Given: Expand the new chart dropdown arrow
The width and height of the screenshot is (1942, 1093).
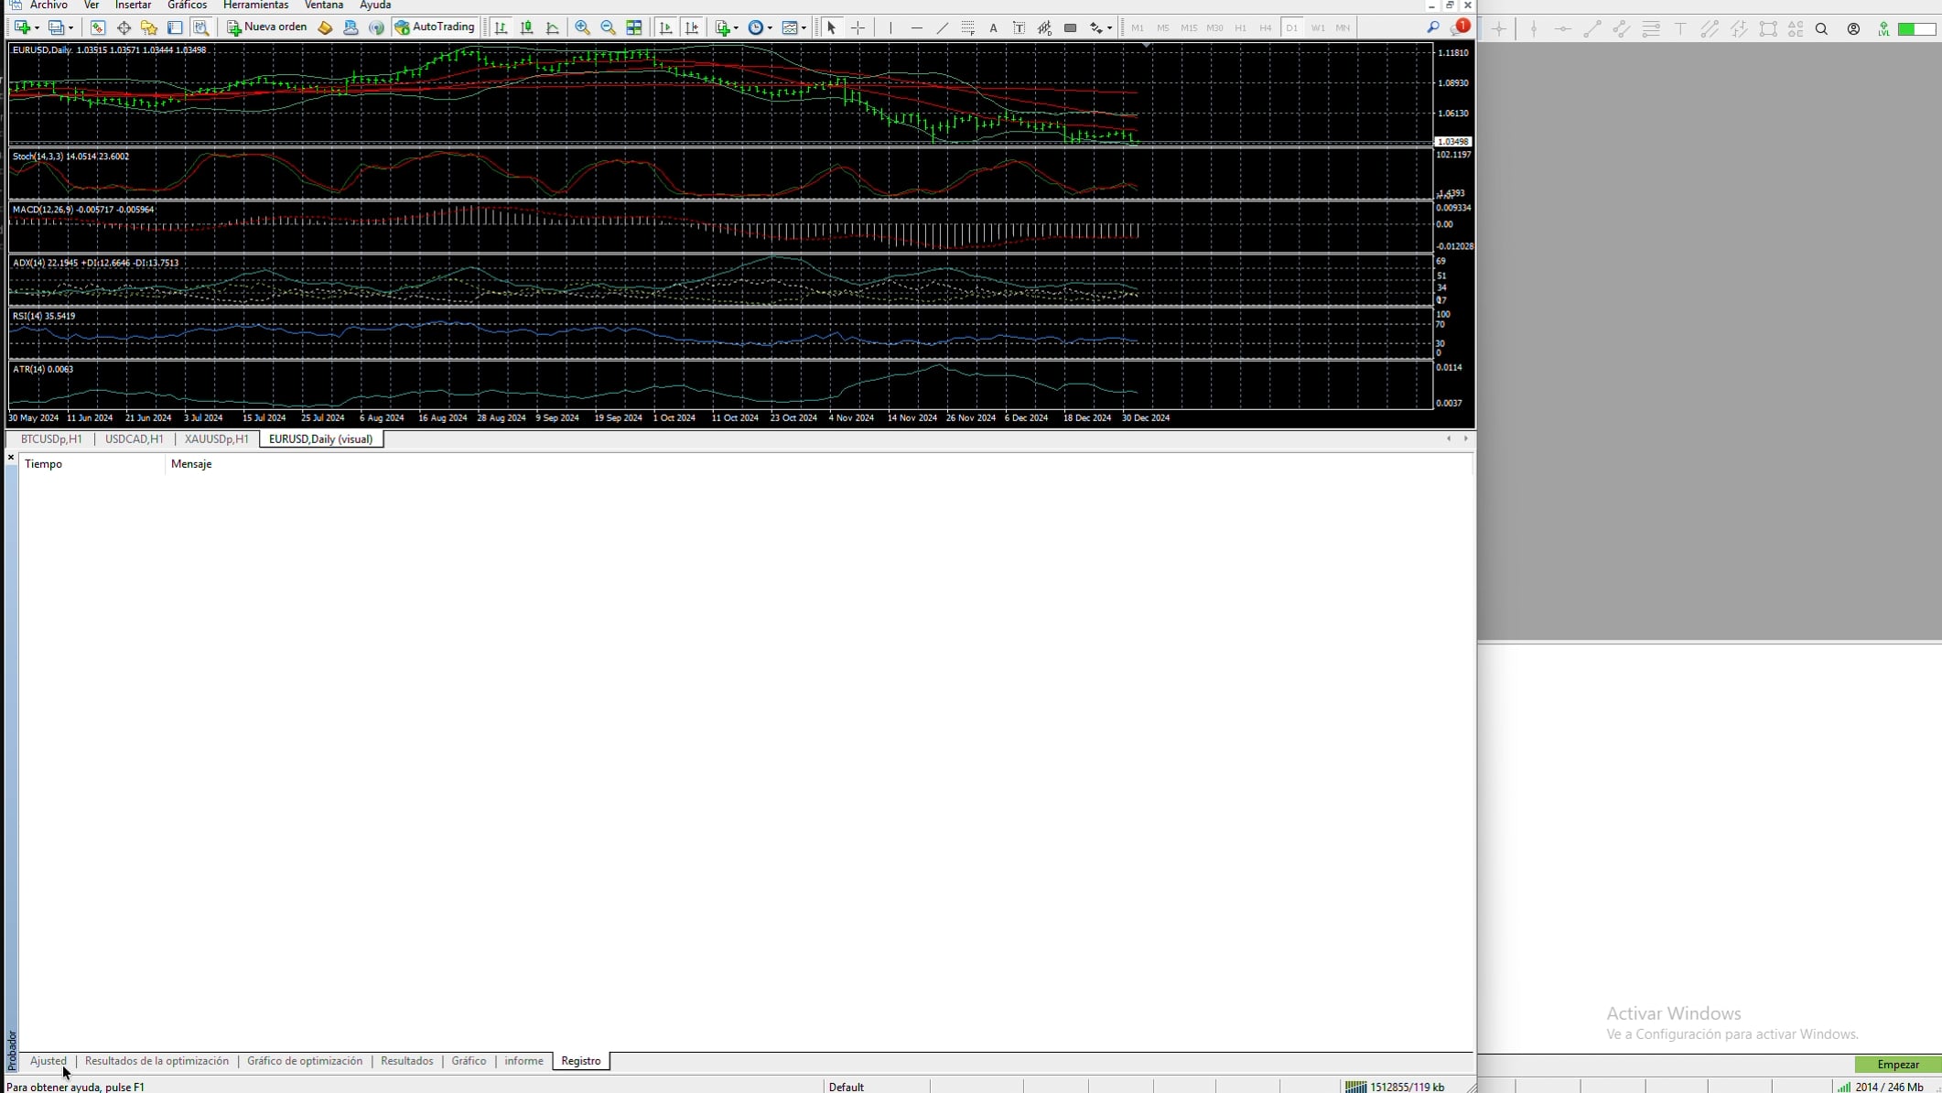Looking at the screenshot, I should tap(37, 27).
